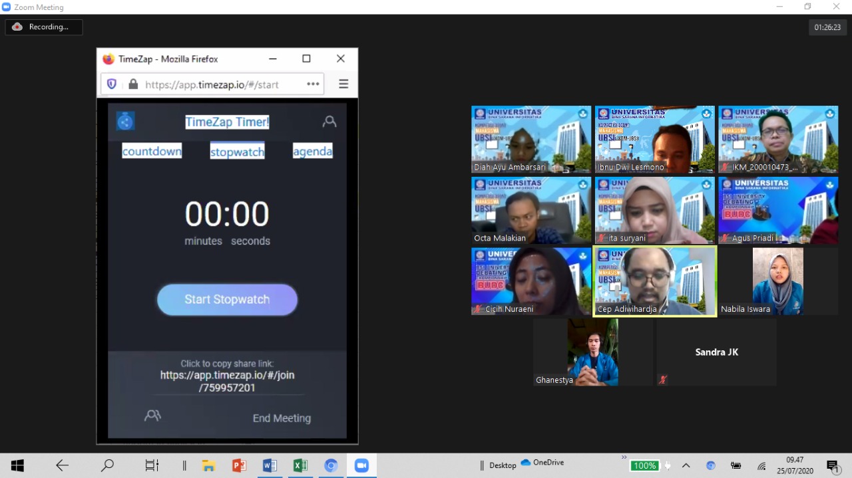This screenshot has width=852, height=478.
Task: Select Ghanestya video tile
Action: [x=593, y=352]
